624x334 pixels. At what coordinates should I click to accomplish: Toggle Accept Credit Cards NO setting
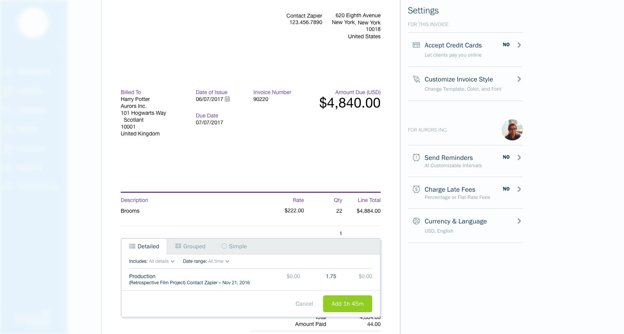tap(506, 45)
